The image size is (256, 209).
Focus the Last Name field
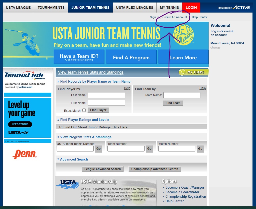click(106, 95)
